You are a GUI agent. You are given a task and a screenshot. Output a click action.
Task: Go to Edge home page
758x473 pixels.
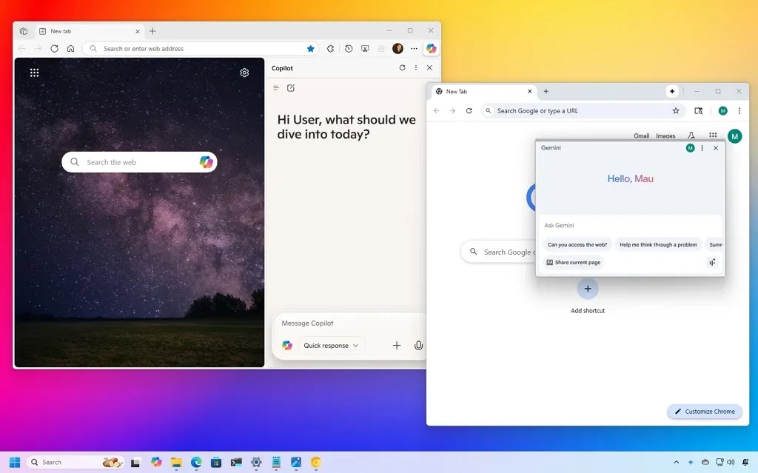coord(70,48)
